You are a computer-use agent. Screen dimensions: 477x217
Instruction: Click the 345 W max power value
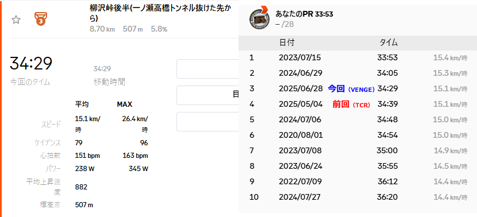[x=139, y=169]
